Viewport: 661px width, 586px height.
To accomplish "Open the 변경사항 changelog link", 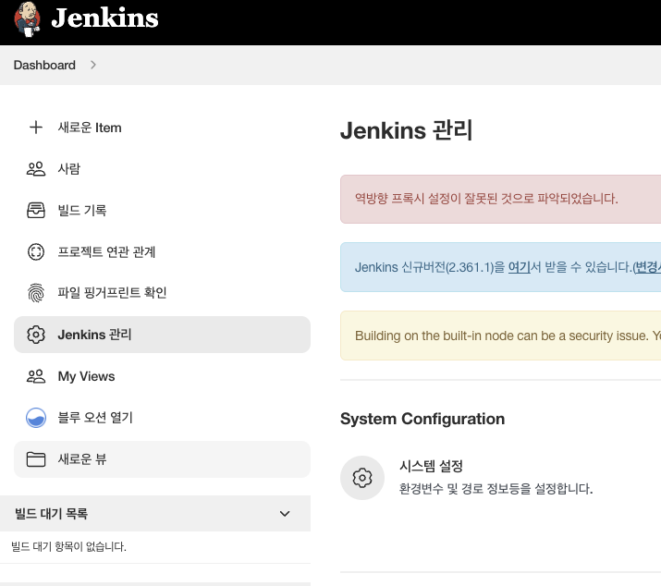I will pos(648,267).
